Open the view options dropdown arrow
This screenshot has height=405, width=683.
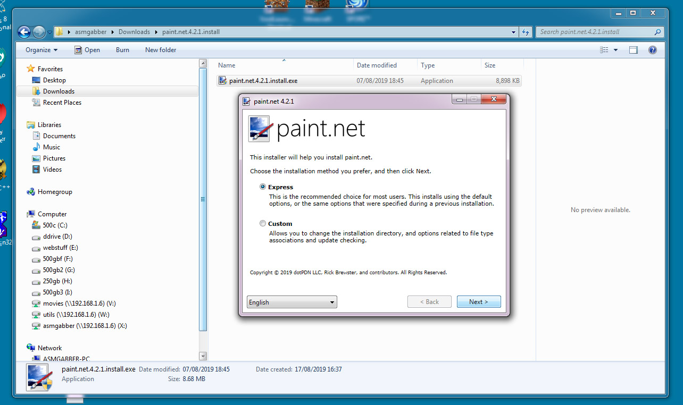[615, 49]
